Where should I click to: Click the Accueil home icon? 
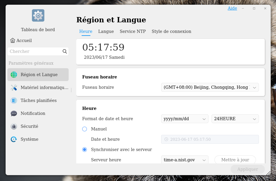coord(13,41)
